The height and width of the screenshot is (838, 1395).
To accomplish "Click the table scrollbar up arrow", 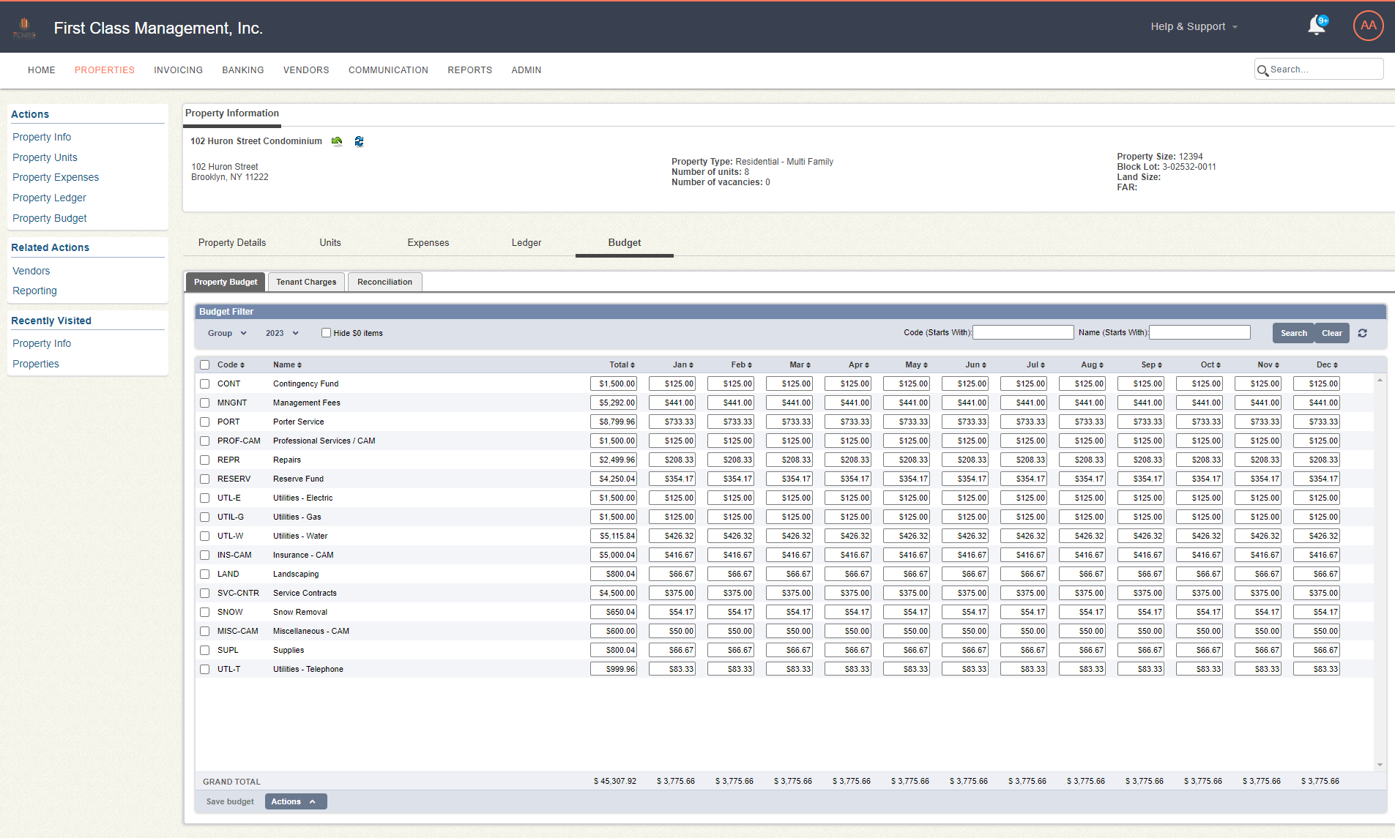I will (x=1380, y=381).
